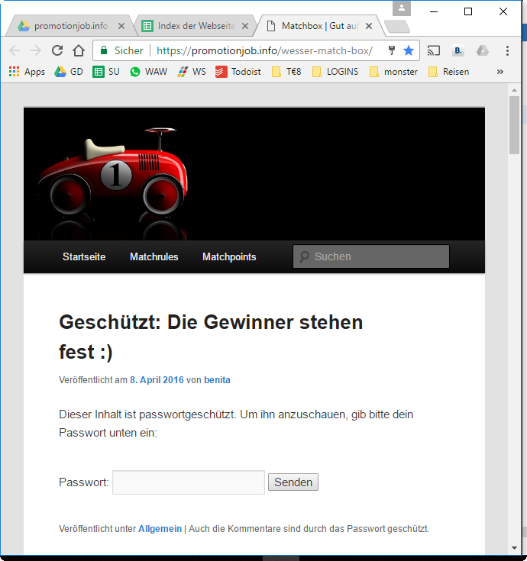527x561 pixels.
Task: Click into the Passwort input field
Action: [x=189, y=482]
